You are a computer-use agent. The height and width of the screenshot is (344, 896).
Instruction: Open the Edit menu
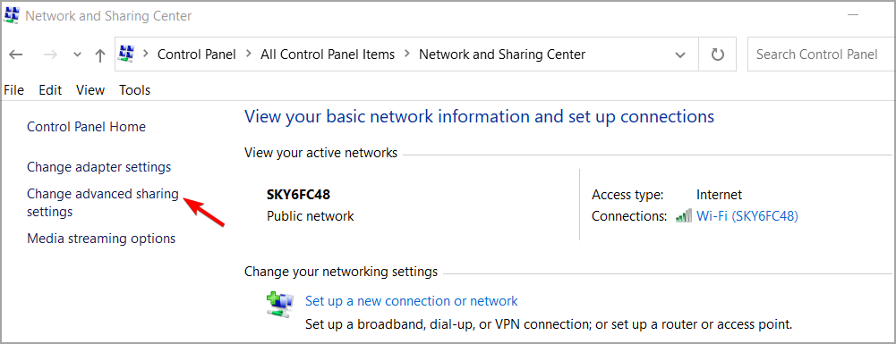(x=50, y=90)
